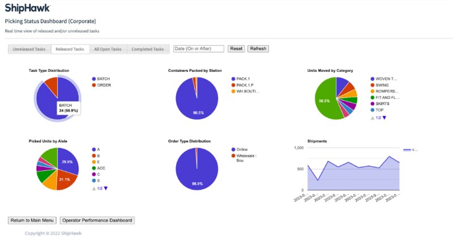Open the All Open Tasks tab
The image size is (453, 238).
[108, 49]
